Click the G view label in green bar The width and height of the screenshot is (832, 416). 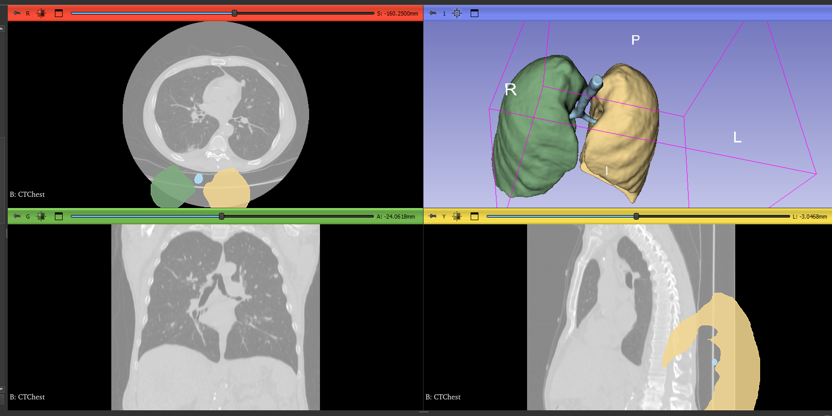click(28, 217)
